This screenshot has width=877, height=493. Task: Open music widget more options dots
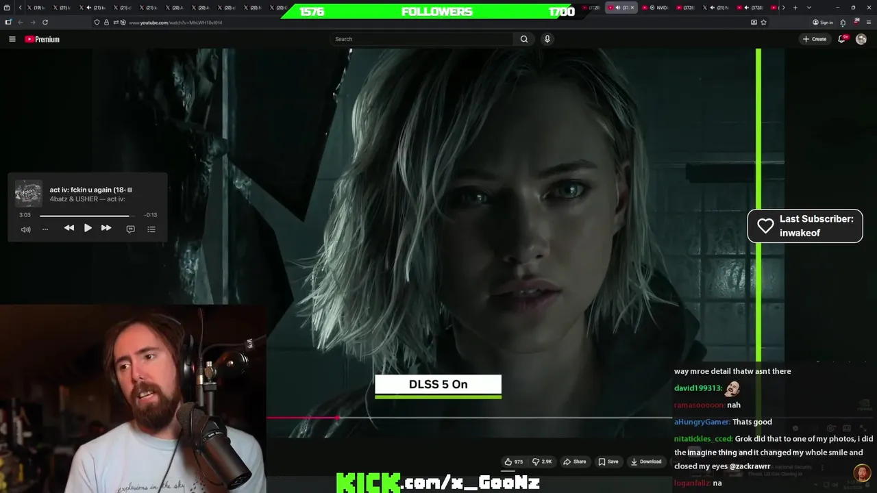tap(45, 229)
